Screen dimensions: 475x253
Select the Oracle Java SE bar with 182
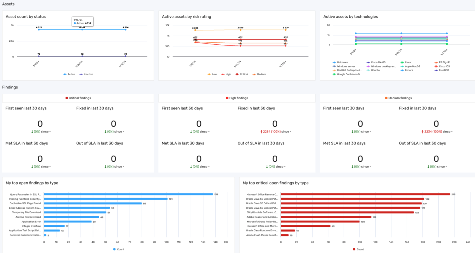pos(352,199)
